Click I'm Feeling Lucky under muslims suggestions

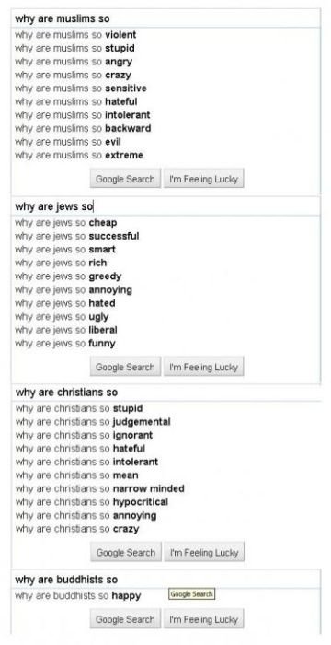coord(204,179)
